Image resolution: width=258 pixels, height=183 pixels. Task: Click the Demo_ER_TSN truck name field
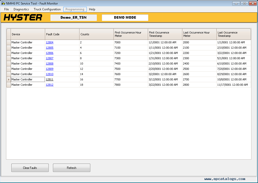click(x=73, y=18)
